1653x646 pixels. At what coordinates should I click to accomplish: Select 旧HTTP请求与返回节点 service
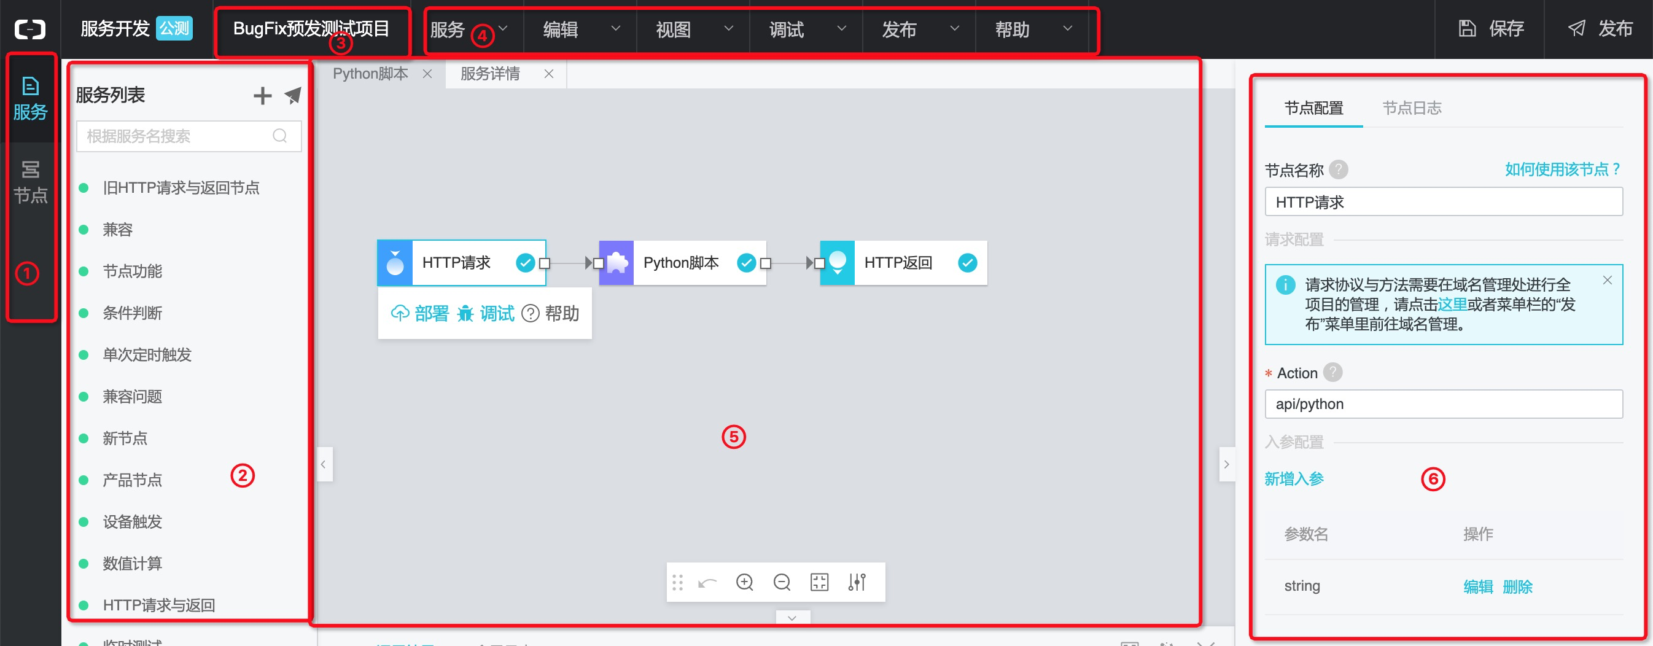181,188
